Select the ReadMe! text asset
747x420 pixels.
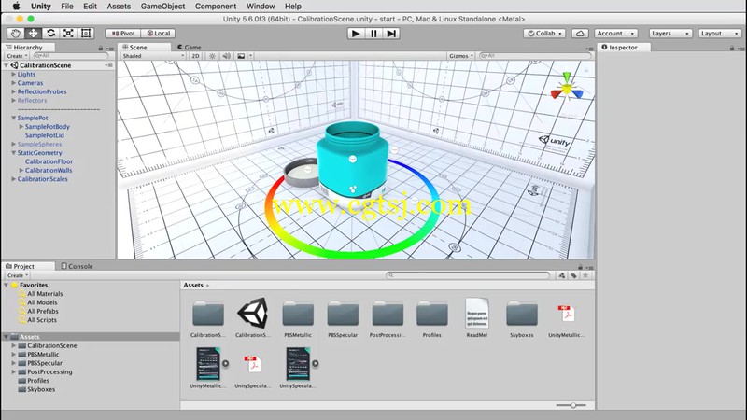477,317
